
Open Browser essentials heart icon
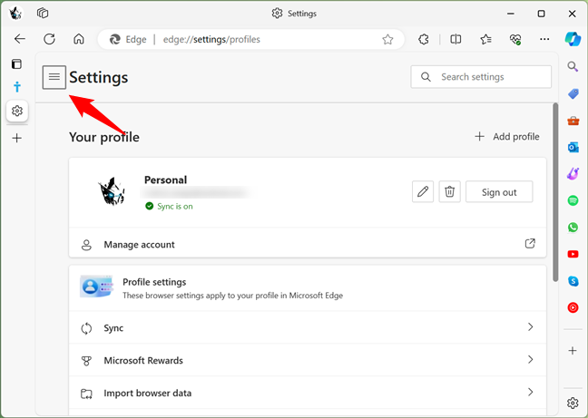click(x=515, y=39)
